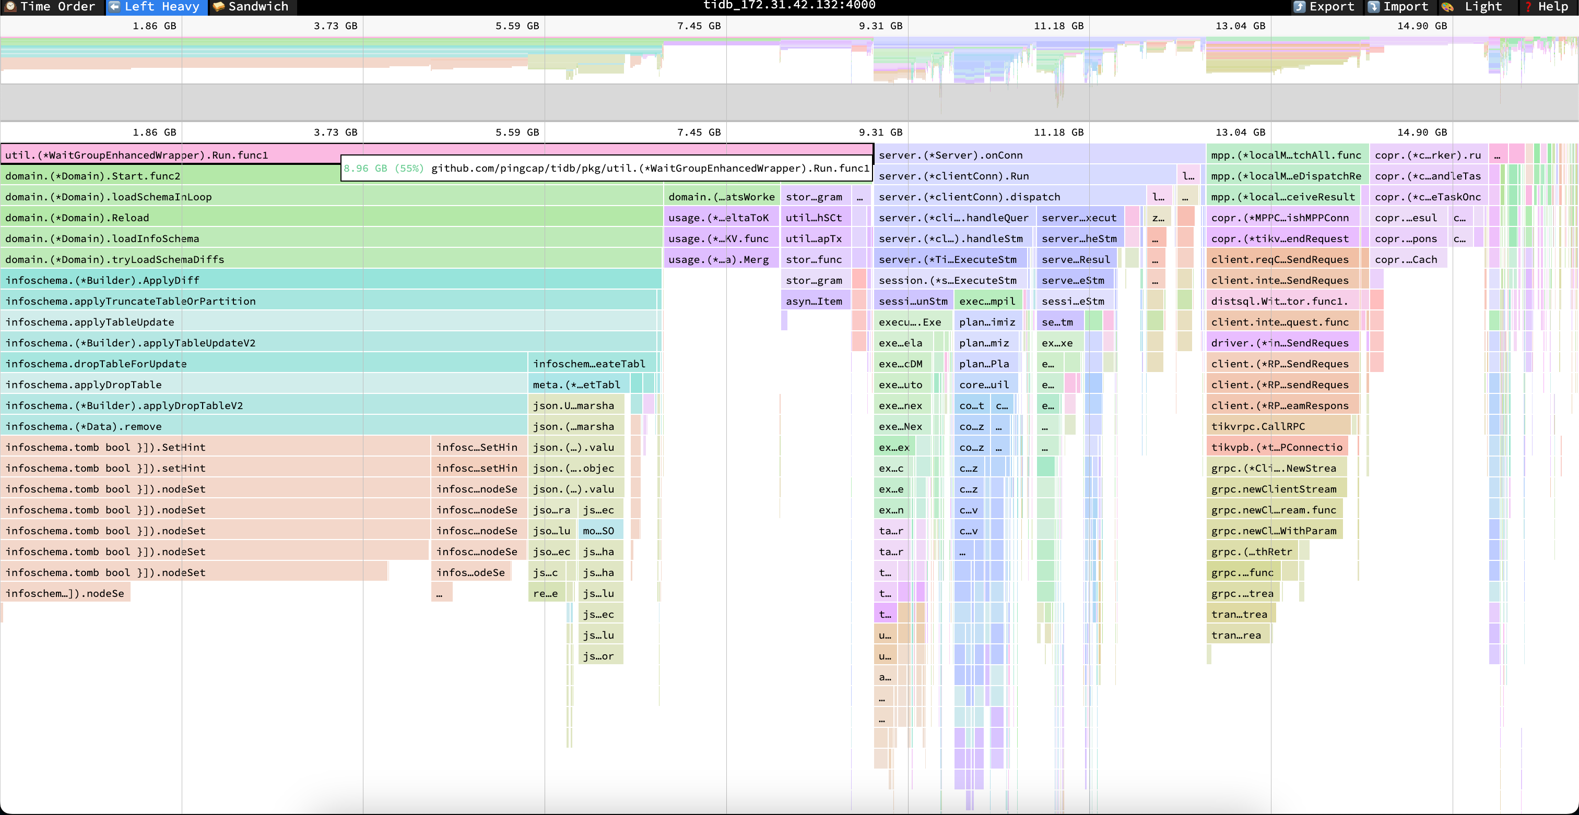
Task: Select the domain.(*Domain).Reload frame
Action: (331, 218)
